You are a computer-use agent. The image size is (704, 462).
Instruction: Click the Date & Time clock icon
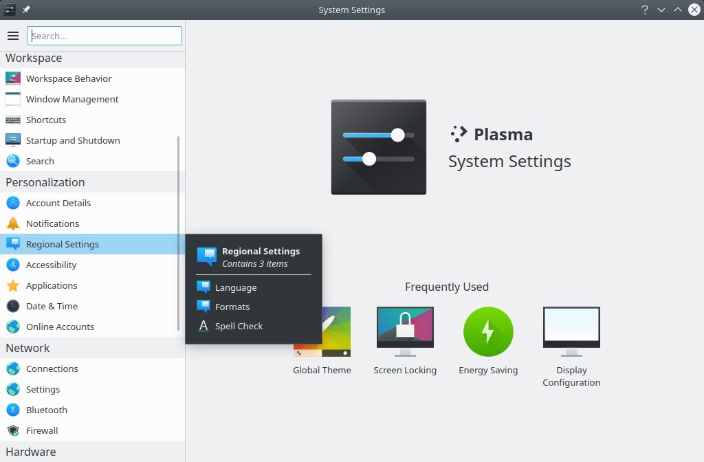[x=13, y=306]
